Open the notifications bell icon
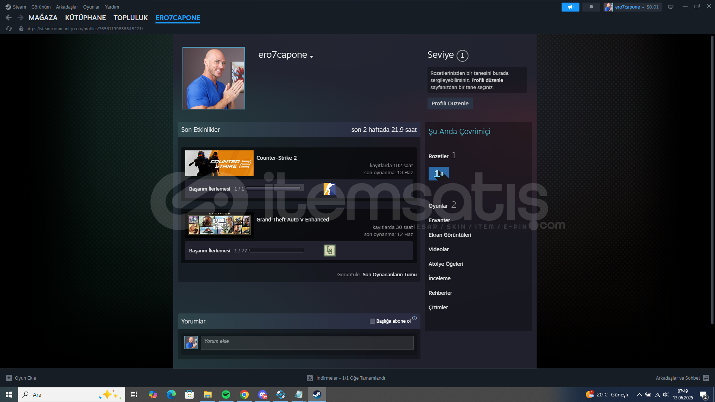Screen dimensions: 715x402 pyautogui.click(x=591, y=7)
